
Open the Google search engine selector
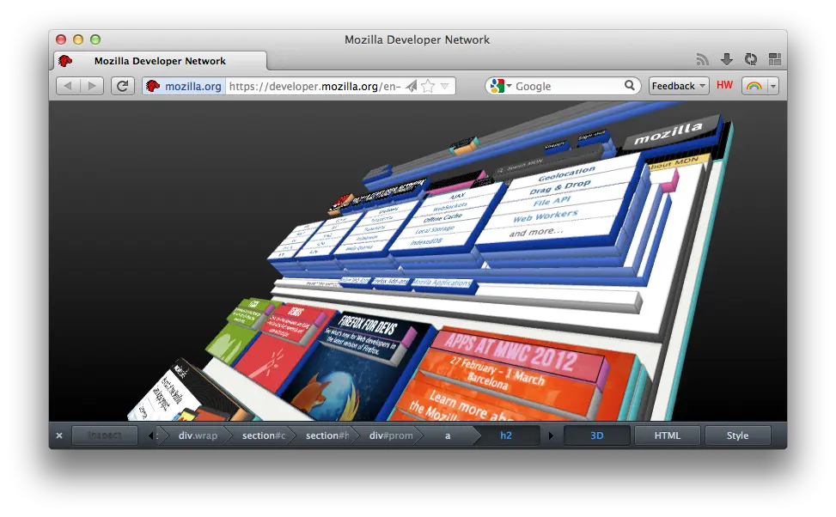pos(501,86)
